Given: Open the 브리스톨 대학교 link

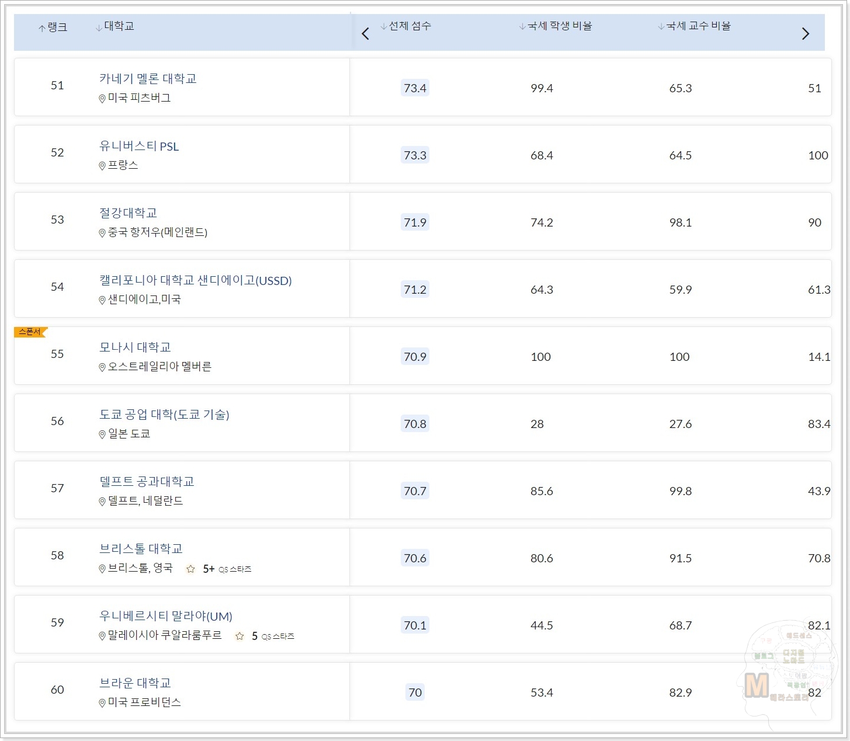Looking at the screenshot, I should click(x=141, y=549).
